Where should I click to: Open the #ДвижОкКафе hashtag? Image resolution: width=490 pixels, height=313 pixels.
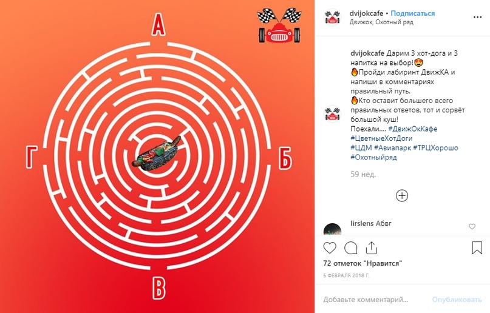[x=412, y=129]
